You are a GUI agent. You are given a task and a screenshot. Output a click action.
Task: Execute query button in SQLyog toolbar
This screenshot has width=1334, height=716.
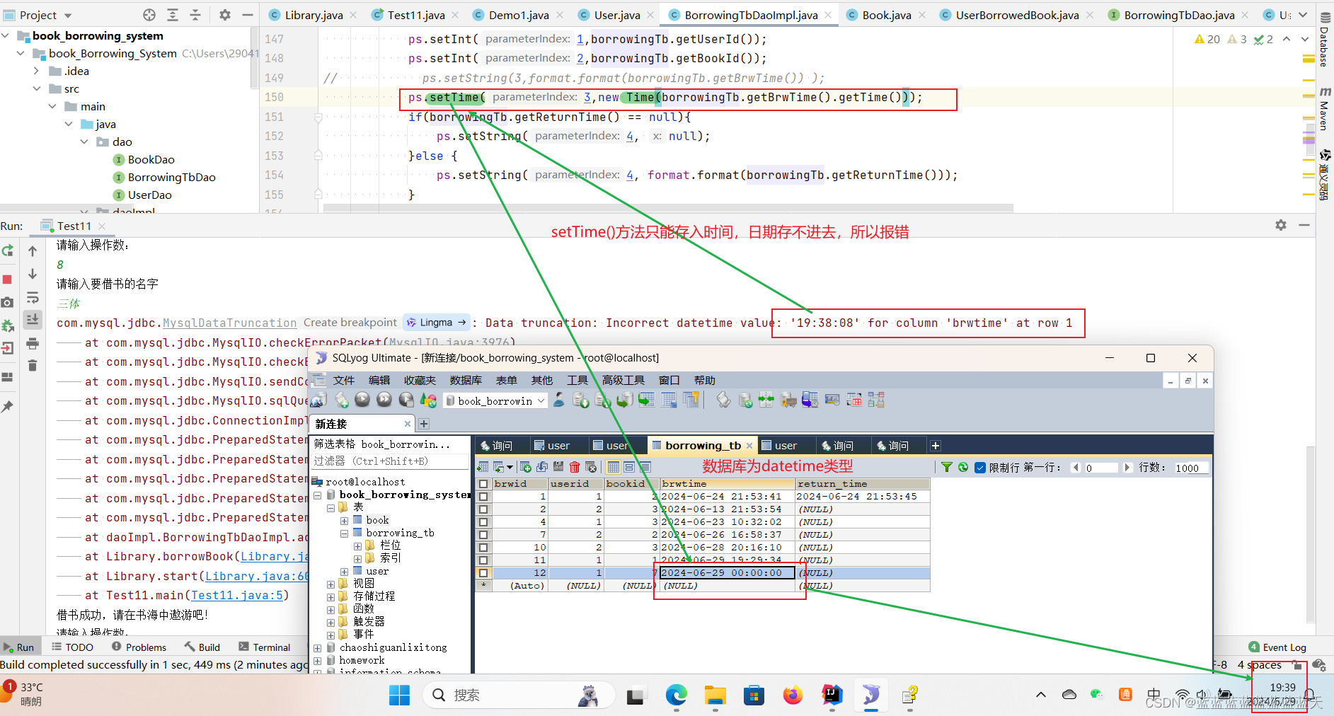[x=362, y=400]
